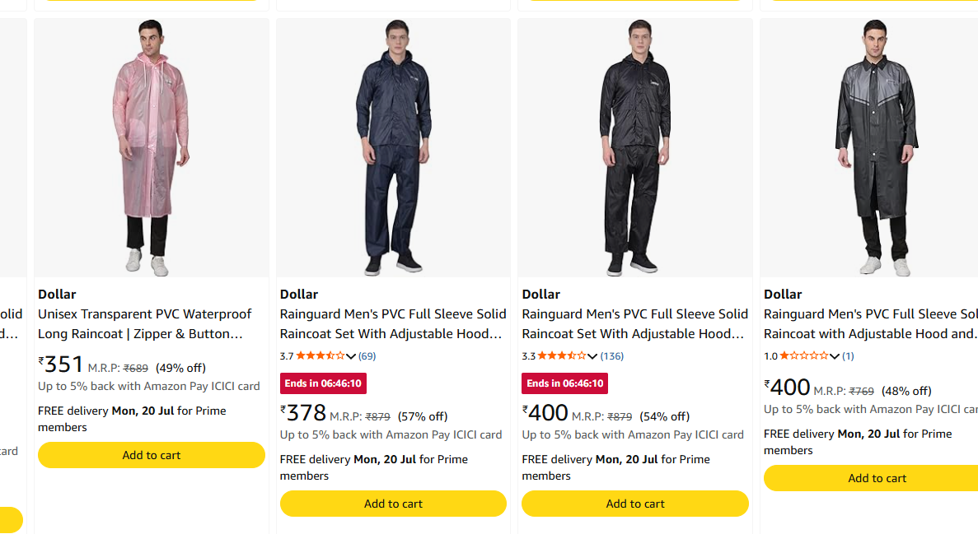Open Unisex Transparent PVC Waterproof Long Raincoat title
This screenshot has width=978, height=534.
click(x=145, y=324)
